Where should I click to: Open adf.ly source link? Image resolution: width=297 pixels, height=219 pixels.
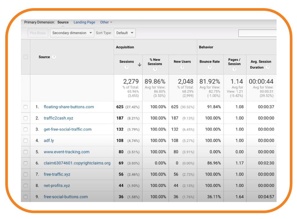coord(49,140)
